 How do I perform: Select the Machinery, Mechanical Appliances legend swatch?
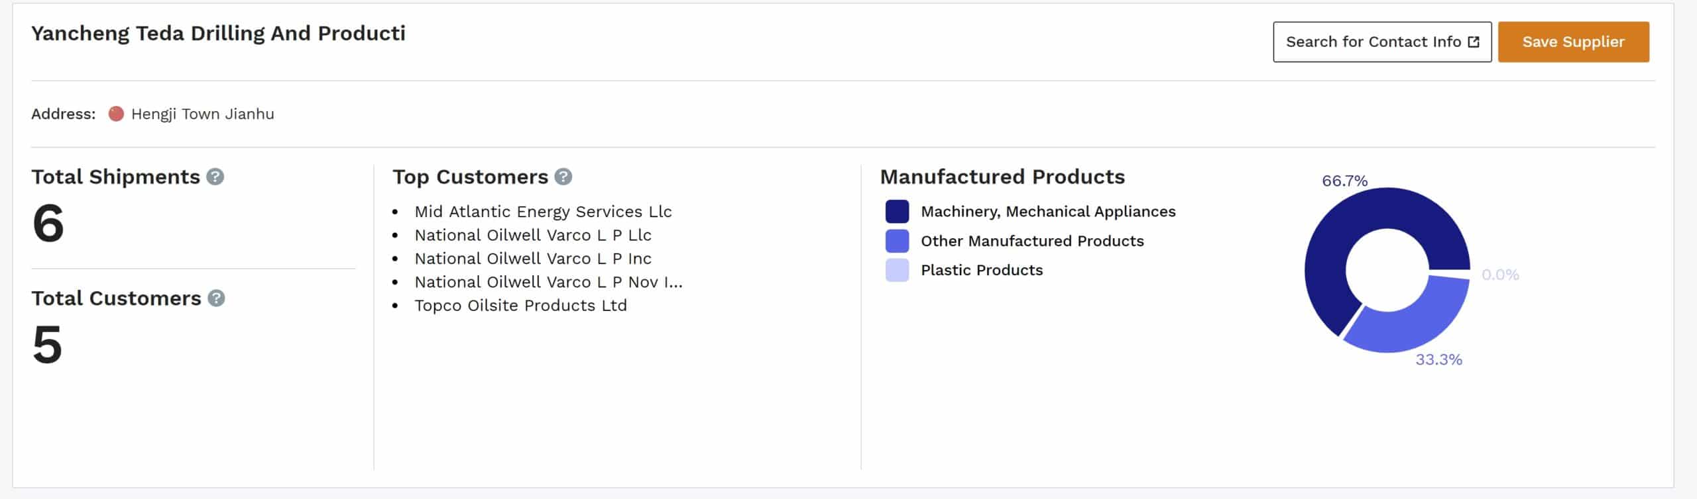click(x=897, y=212)
